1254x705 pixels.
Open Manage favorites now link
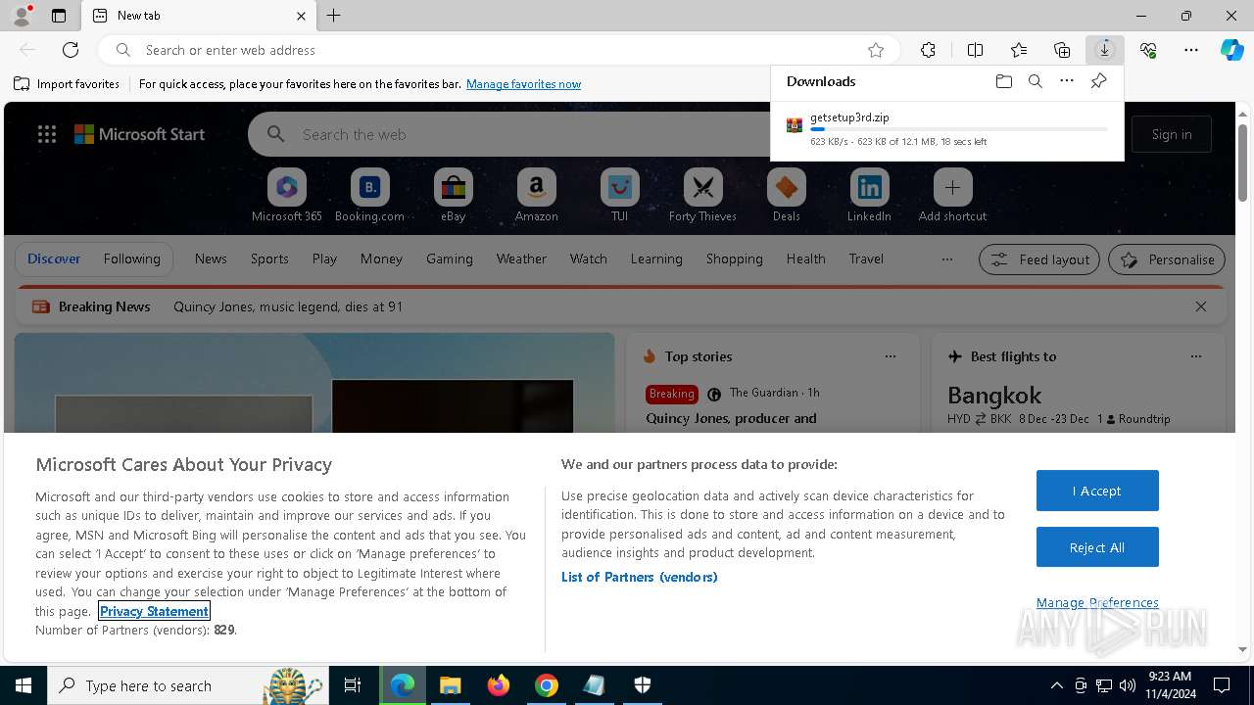coord(523,84)
